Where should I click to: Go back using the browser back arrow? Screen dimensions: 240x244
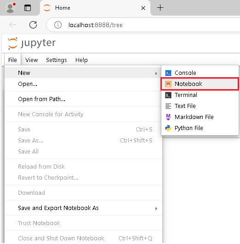click(x=13, y=25)
